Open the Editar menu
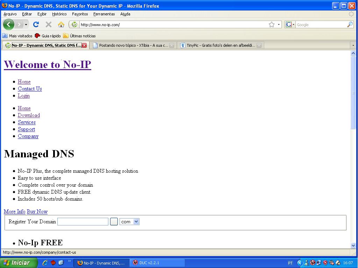The height and width of the screenshot is (268, 358). click(27, 14)
